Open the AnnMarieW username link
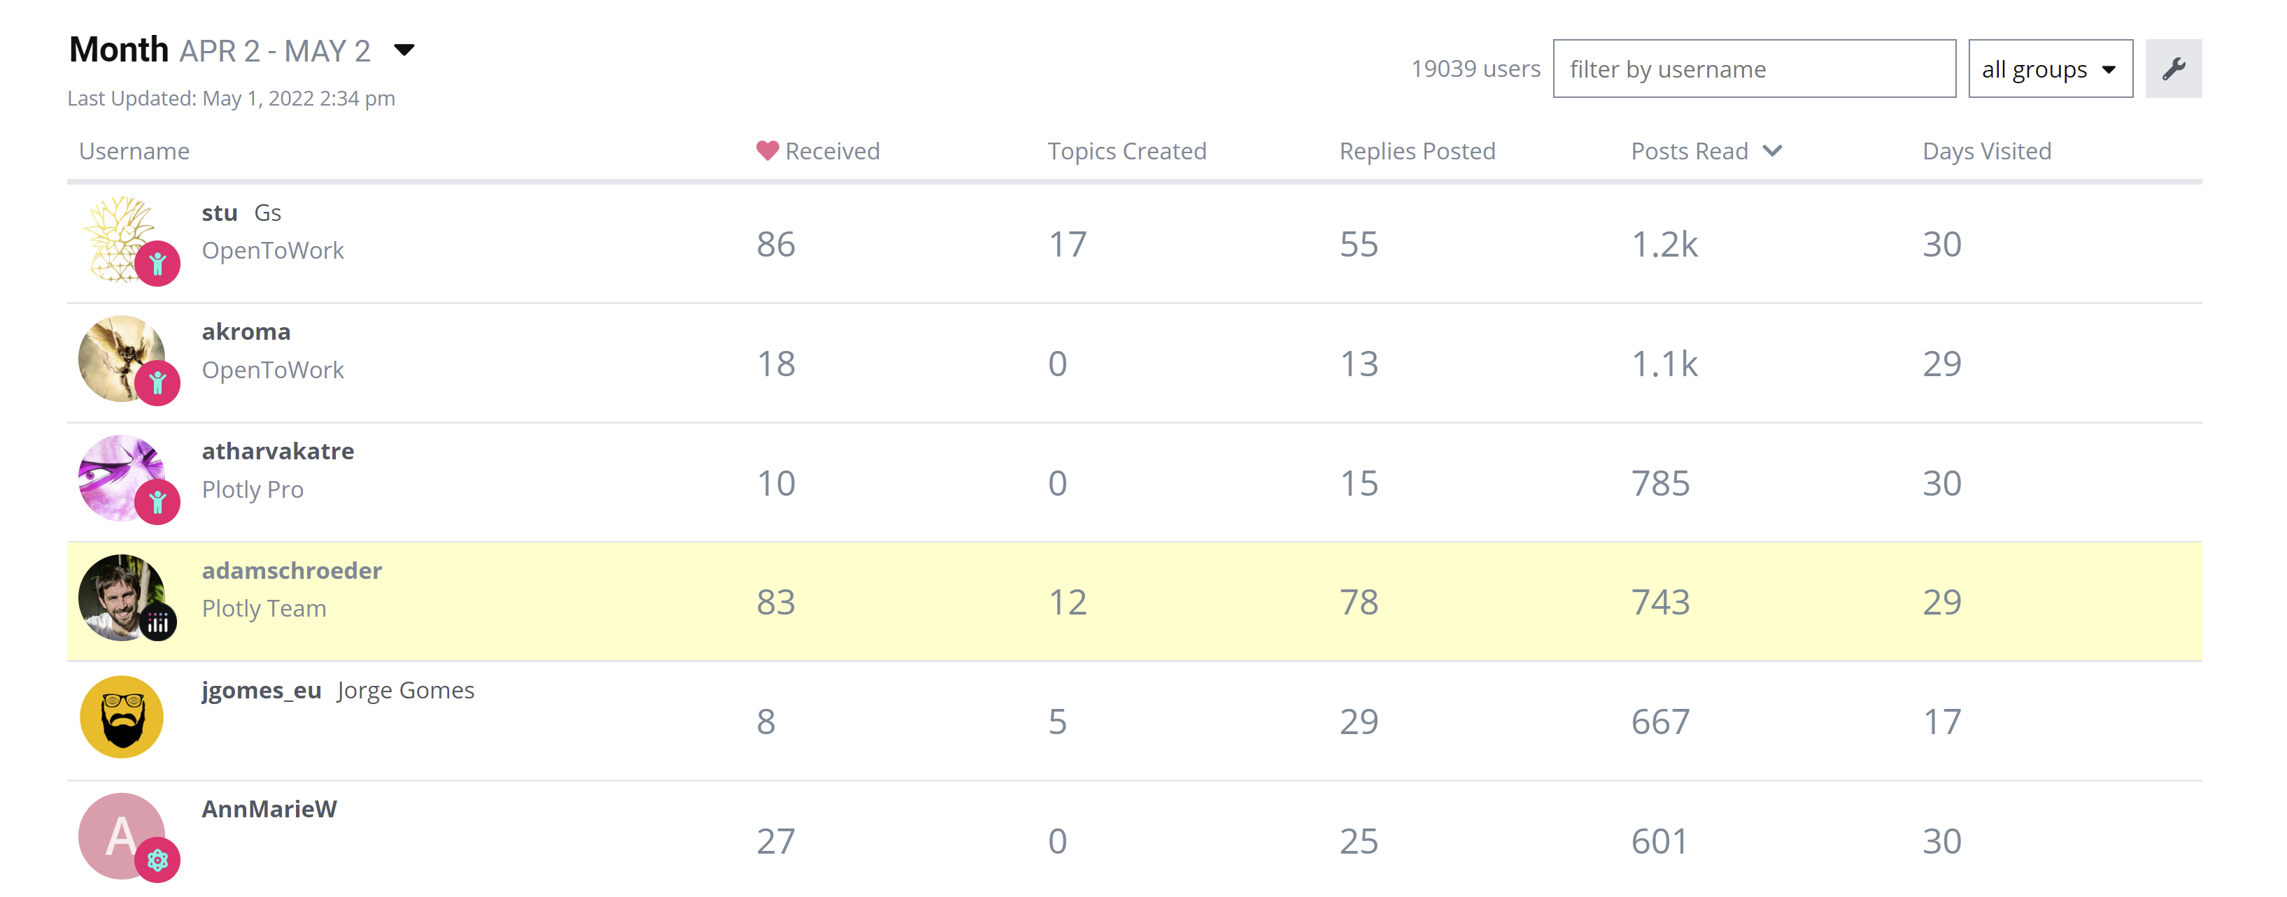The height and width of the screenshot is (897, 2287). point(269,809)
